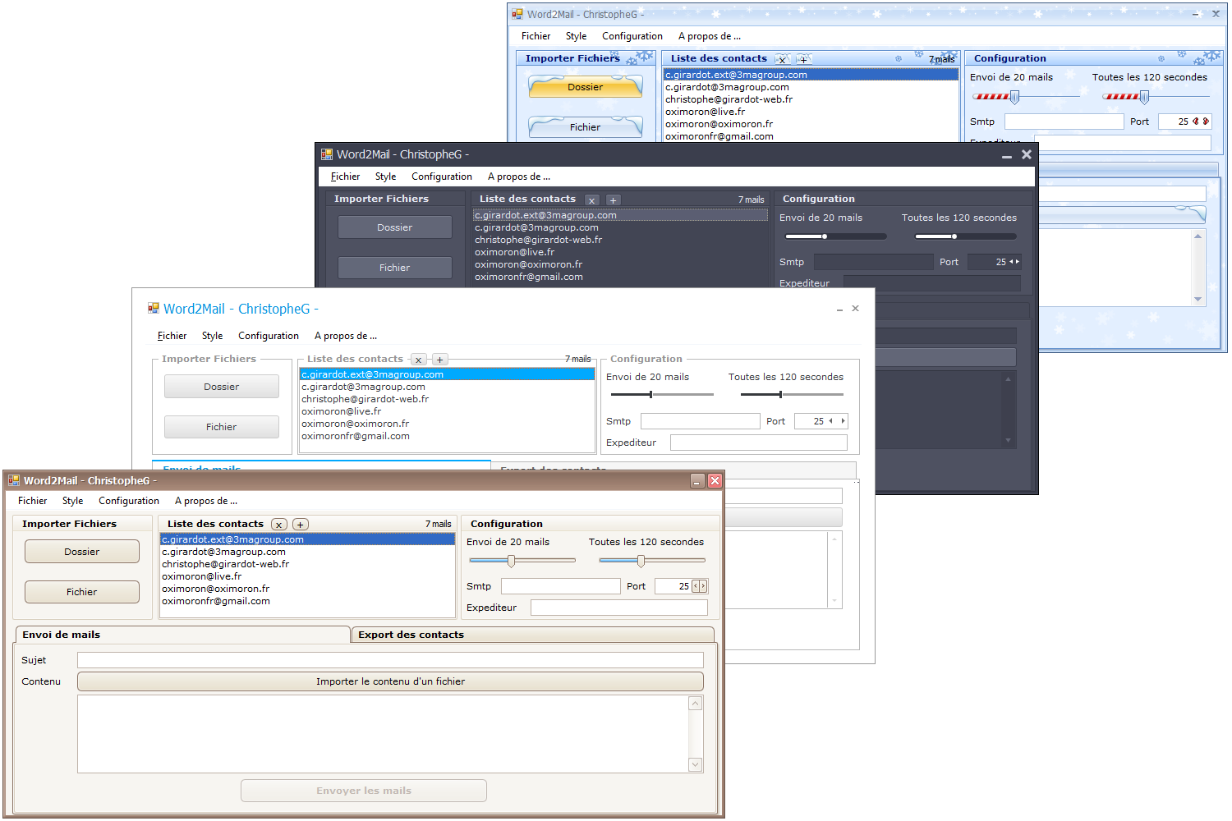Click message content text area in brown window
The image size is (1232, 821).
point(383,734)
